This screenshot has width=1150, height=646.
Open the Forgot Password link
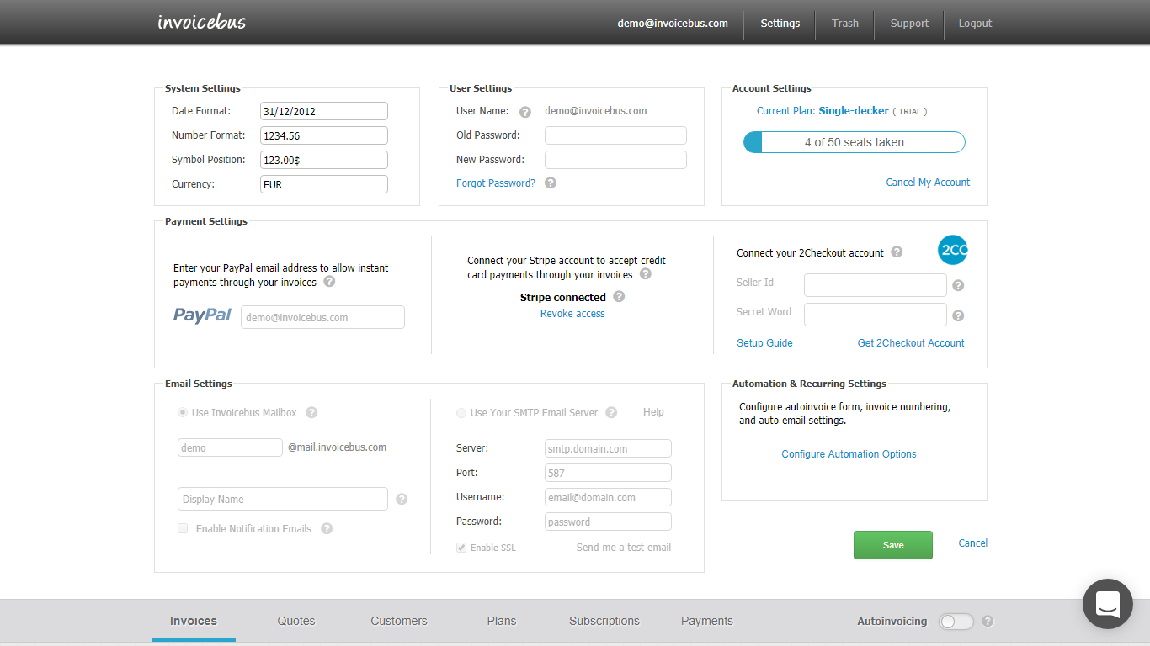click(x=495, y=183)
